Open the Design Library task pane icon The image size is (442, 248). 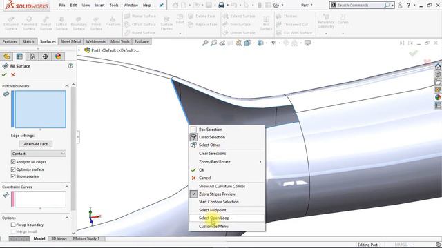438,74
